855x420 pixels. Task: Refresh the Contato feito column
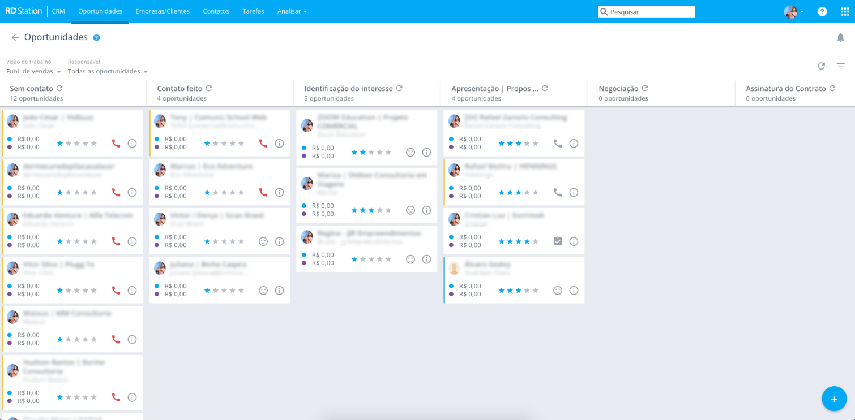(208, 88)
